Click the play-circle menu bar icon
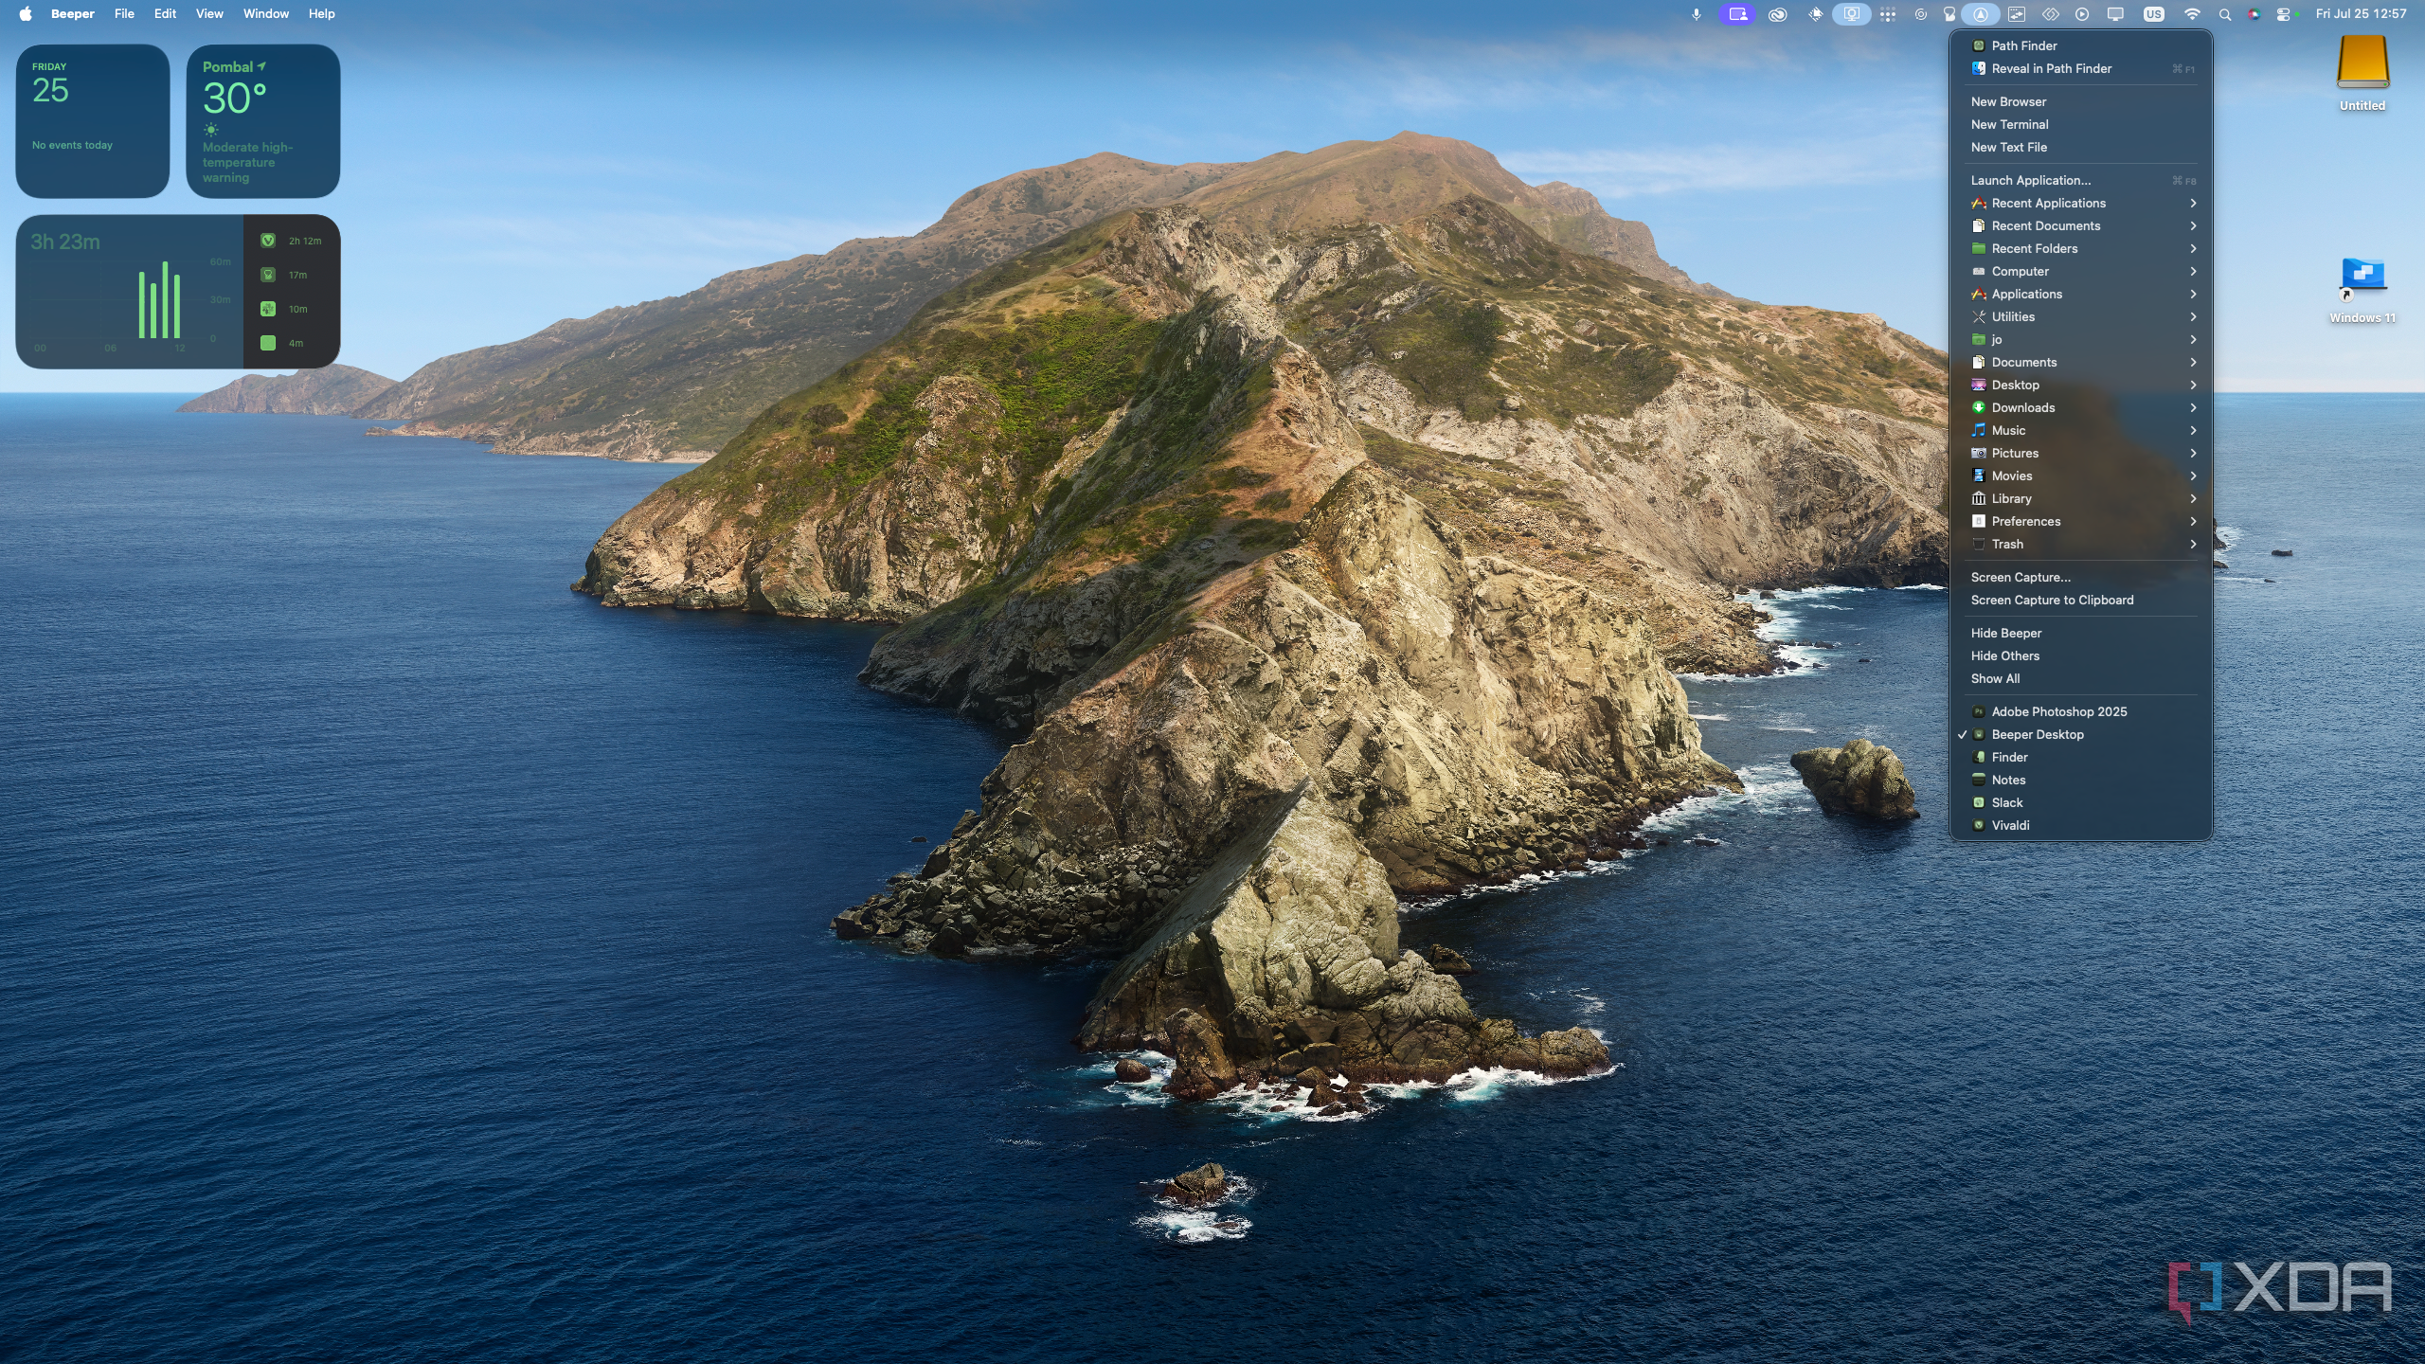The height and width of the screenshot is (1364, 2425). pyautogui.click(x=2081, y=14)
